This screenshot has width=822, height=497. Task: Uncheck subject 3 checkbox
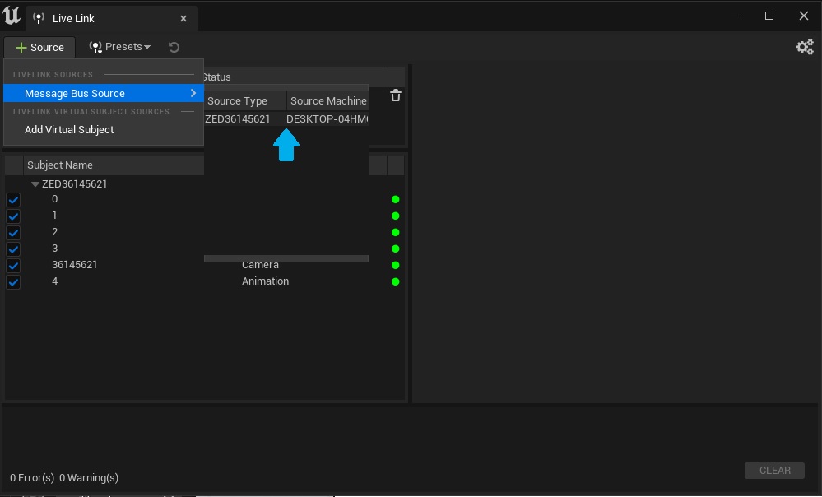click(x=13, y=249)
